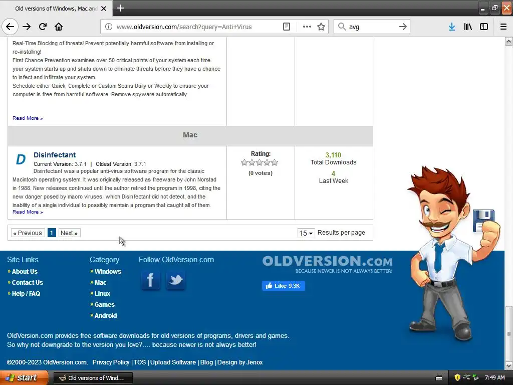Screen dimensions: 513x385
Task: Open page actions three-dots menu
Action: click(307, 27)
